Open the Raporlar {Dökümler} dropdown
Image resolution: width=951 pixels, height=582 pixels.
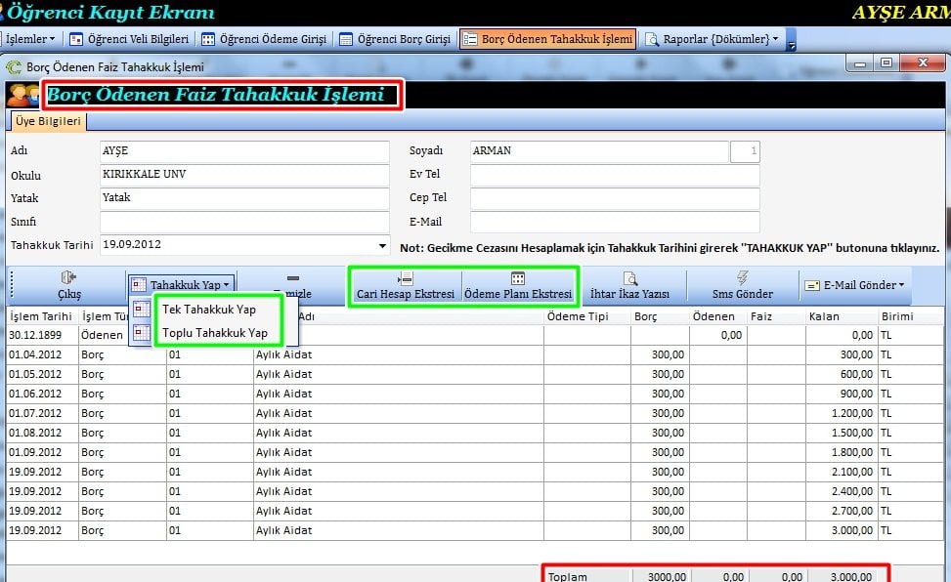(713, 39)
